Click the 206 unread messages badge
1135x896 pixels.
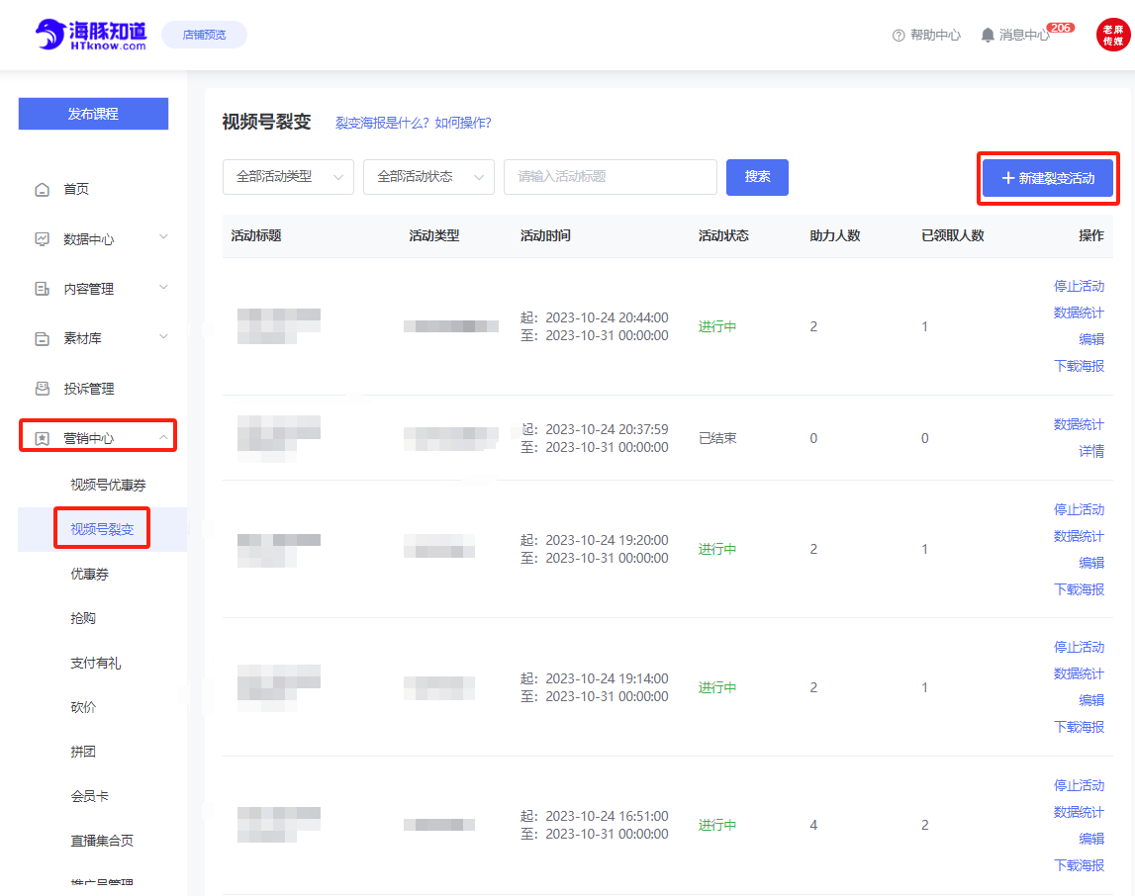coord(1061,28)
